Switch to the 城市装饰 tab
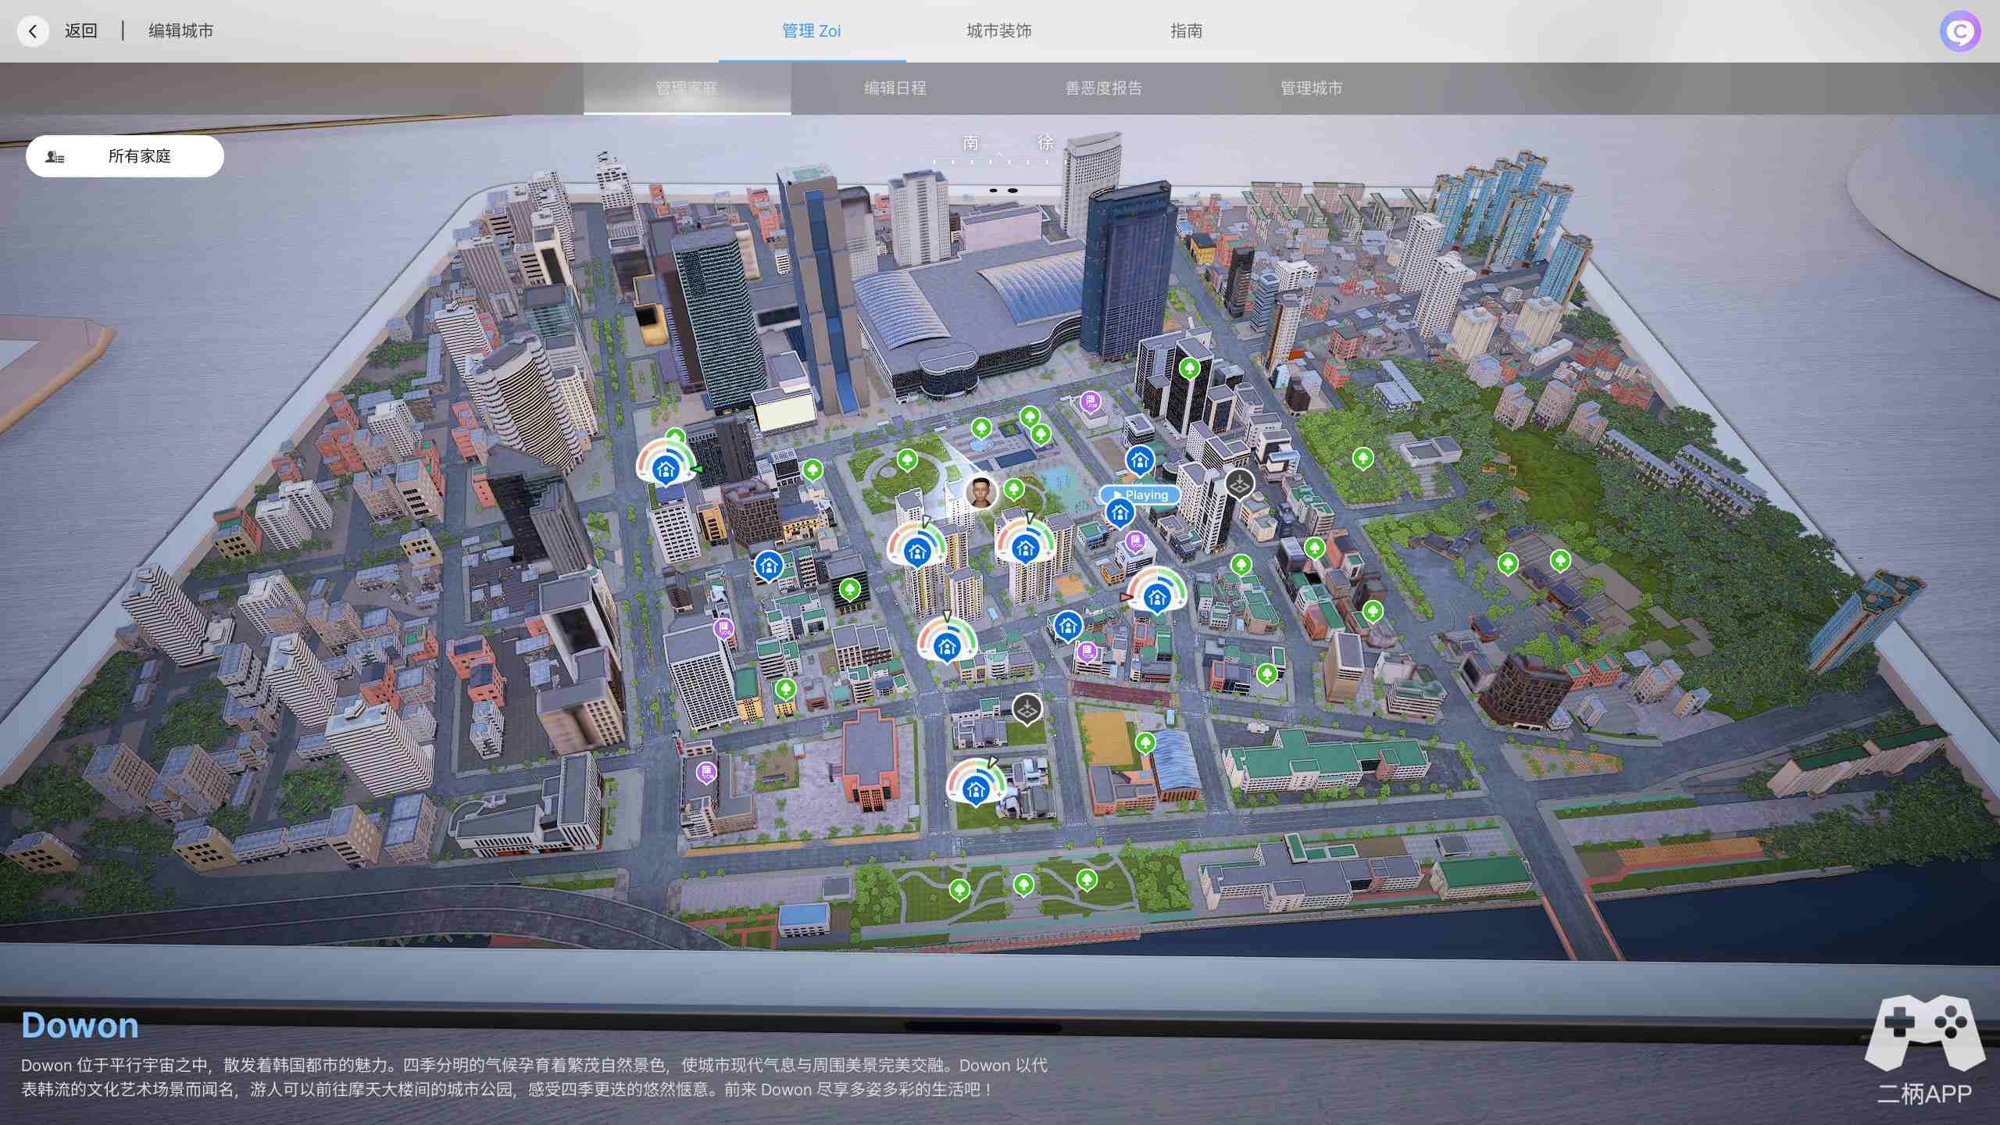 pyautogui.click(x=998, y=31)
